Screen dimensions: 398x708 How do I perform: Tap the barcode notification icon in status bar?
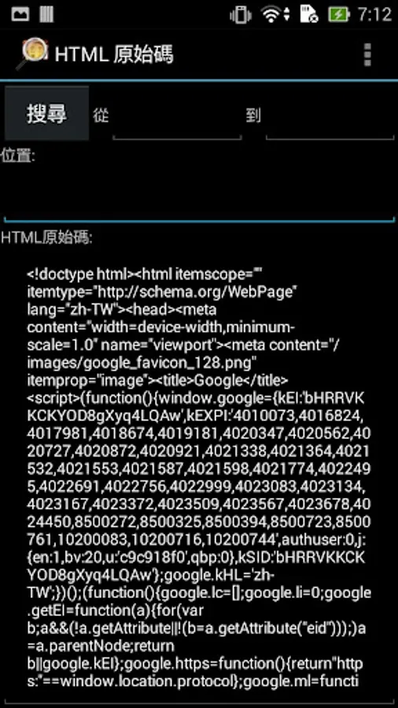coord(46,14)
